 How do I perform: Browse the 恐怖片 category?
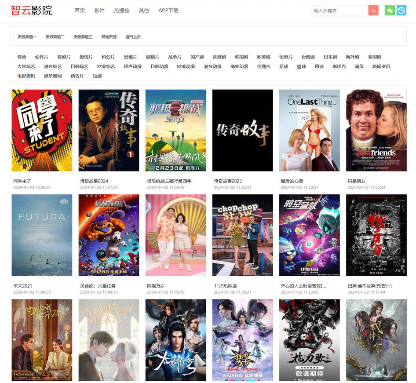[x=131, y=57]
